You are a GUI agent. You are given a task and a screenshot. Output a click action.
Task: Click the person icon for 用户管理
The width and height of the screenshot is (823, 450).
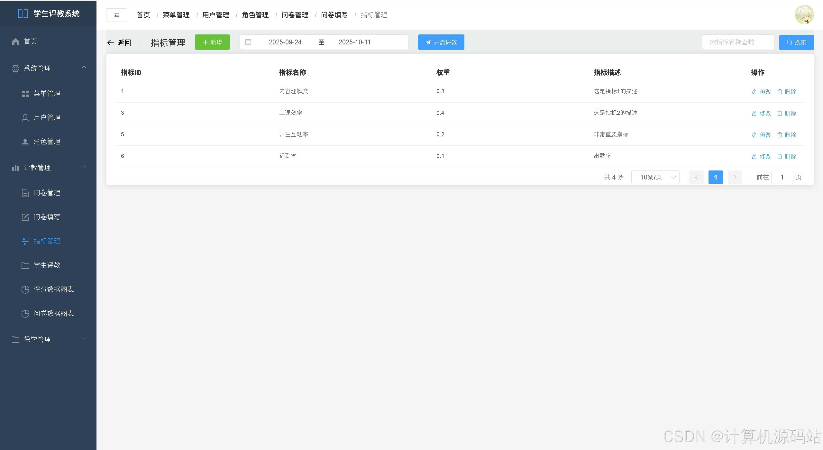25,118
